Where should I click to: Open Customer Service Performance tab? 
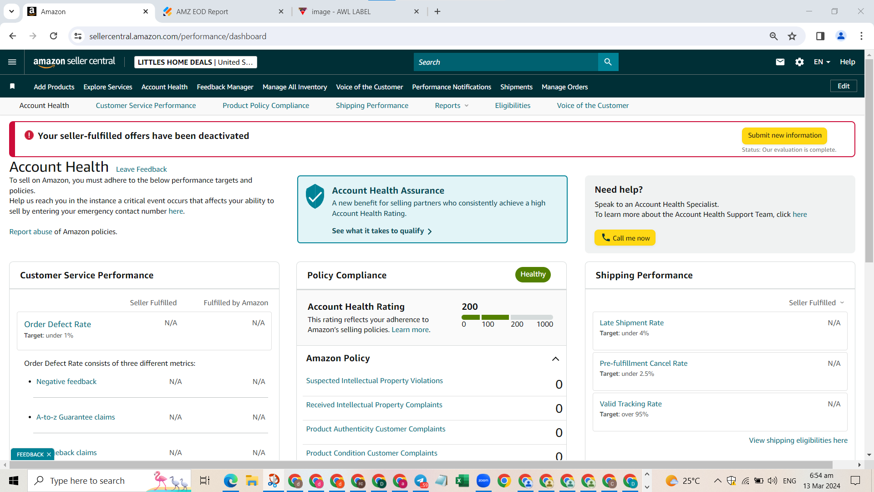pyautogui.click(x=146, y=106)
